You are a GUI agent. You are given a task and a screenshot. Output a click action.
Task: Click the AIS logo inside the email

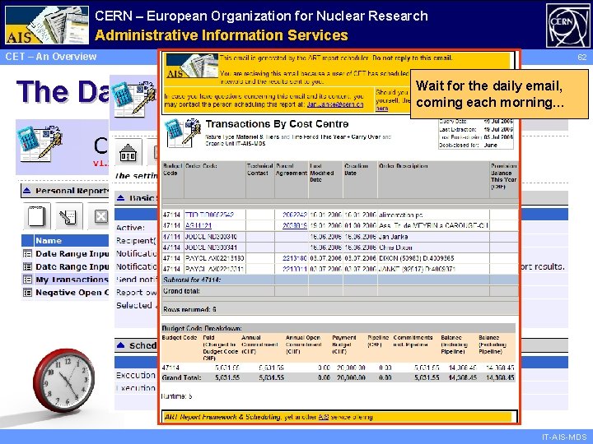(192, 66)
